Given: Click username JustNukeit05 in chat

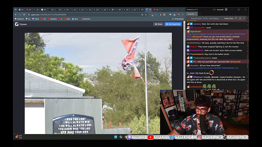Looking at the screenshot, I should pos(196,87).
